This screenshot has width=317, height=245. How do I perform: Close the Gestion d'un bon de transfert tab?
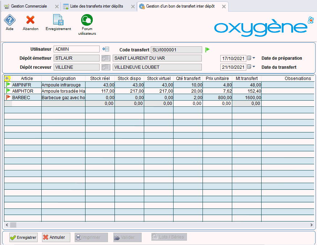click(x=224, y=7)
